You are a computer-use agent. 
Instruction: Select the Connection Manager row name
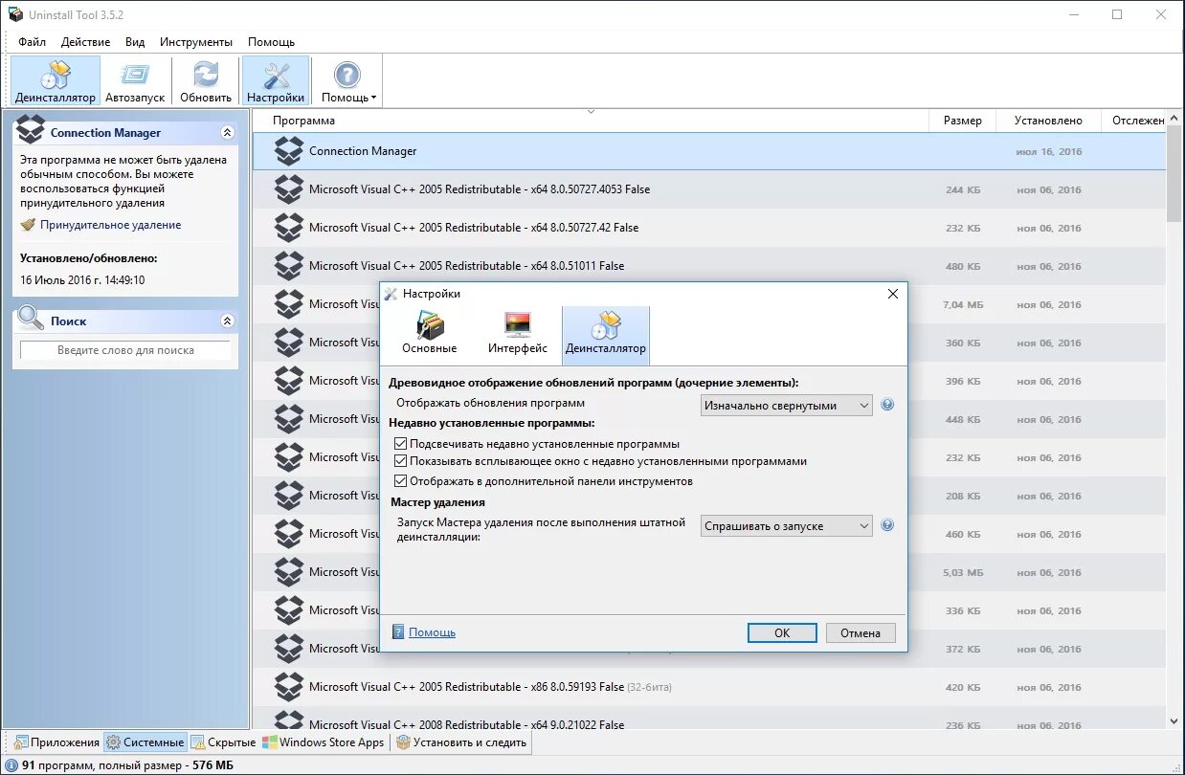tap(363, 151)
